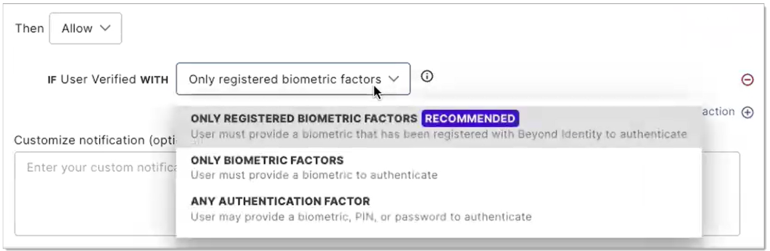The height and width of the screenshot is (251, 770).
Task: Click the purple RECOMMENDED badge
Action: pyautogui.click(x=470, y=119)
